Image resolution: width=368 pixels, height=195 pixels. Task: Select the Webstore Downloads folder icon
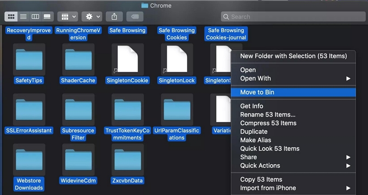(x=29, y=160)
